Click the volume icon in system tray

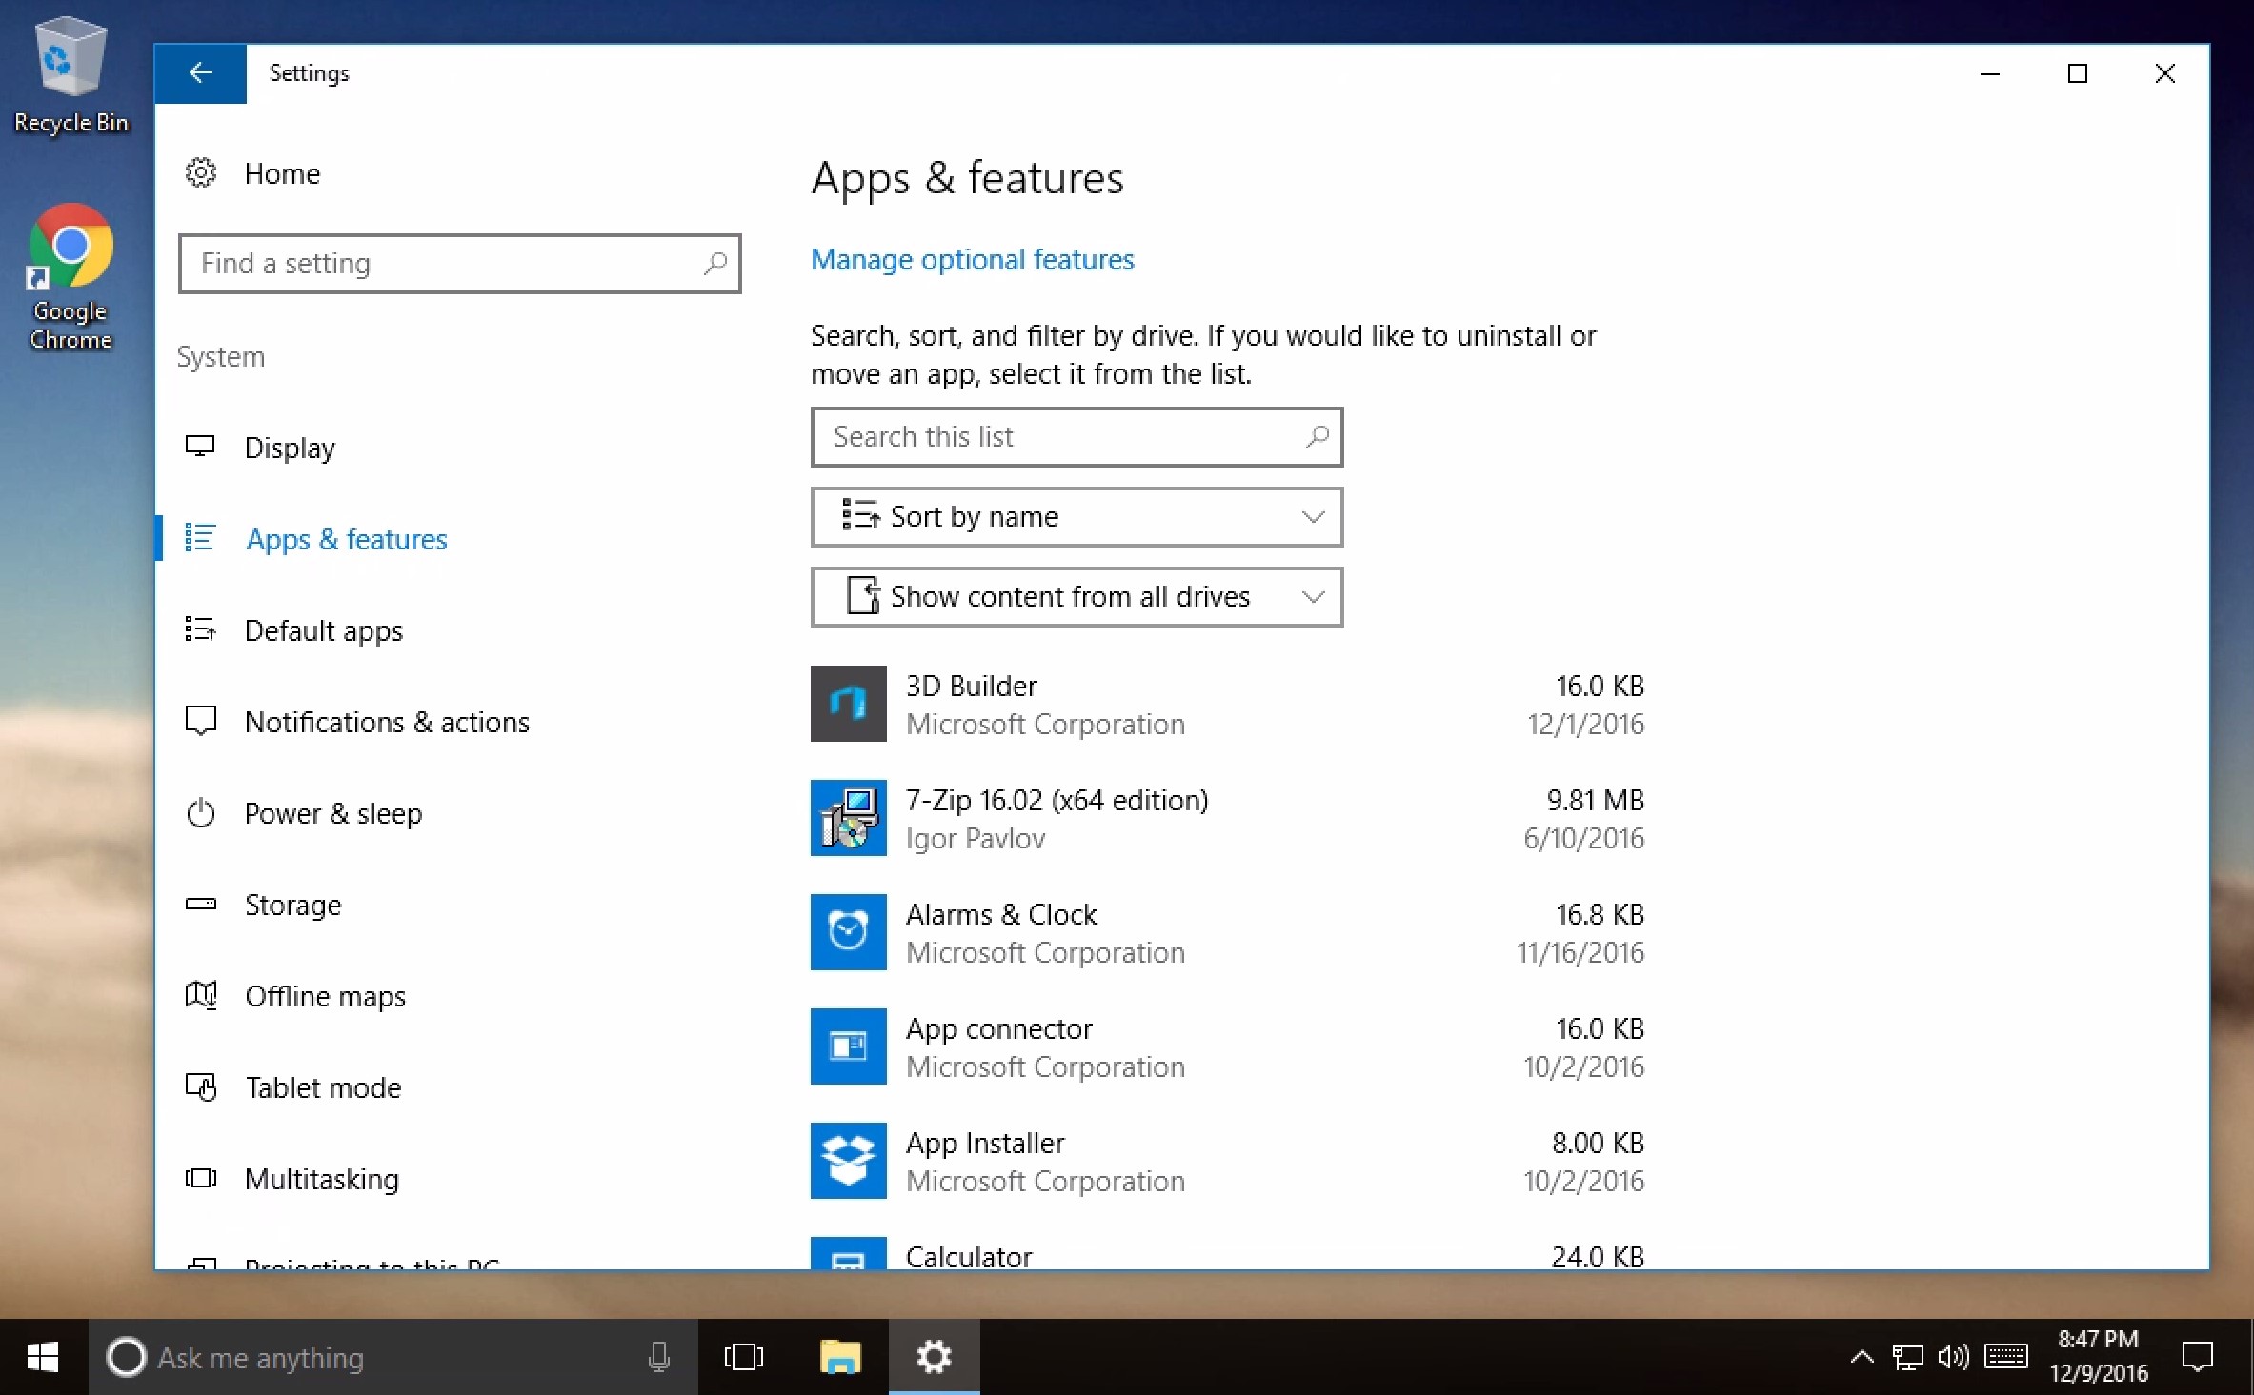(1953, 1357)
